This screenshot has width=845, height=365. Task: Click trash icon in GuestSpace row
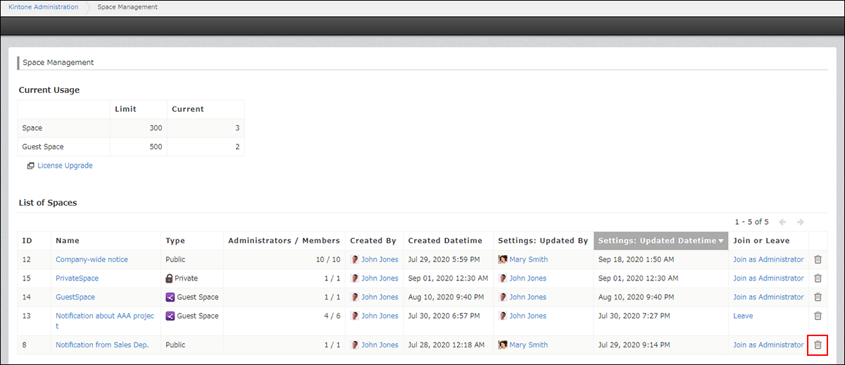point(818,297)
